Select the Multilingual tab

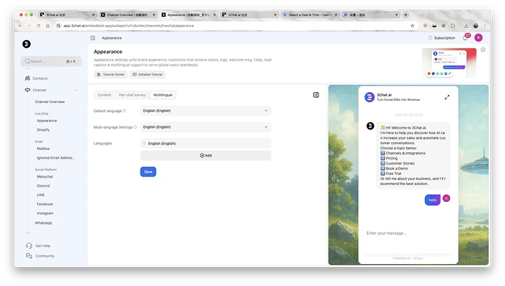[x=162, y=95]
